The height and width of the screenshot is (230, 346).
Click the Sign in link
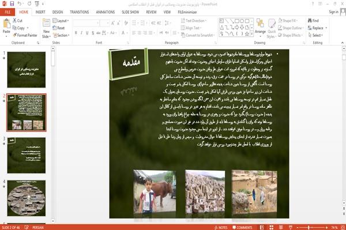[333, 12]
